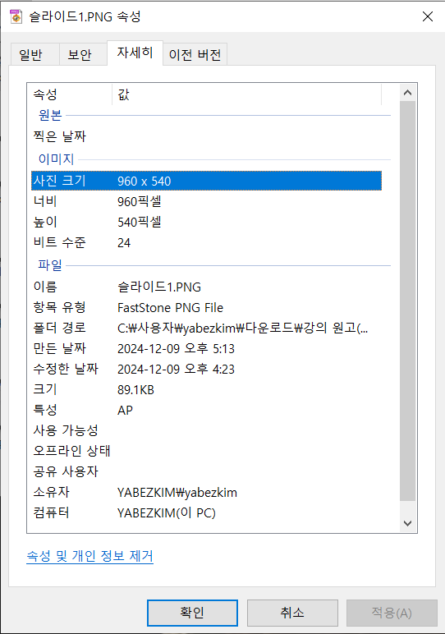Select the 이름 슬라이드1.PNG row
This screenshot has height=634, width=445.
click(207, 287)
